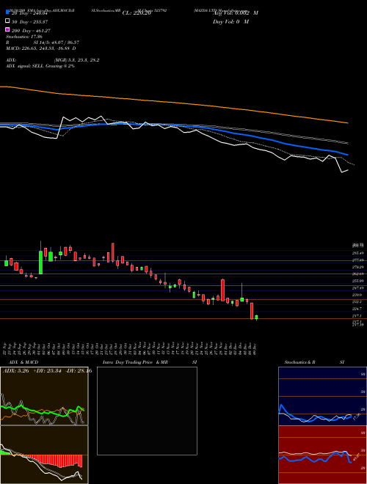Click the 239.9 price axis label

[x=357, y=295]
